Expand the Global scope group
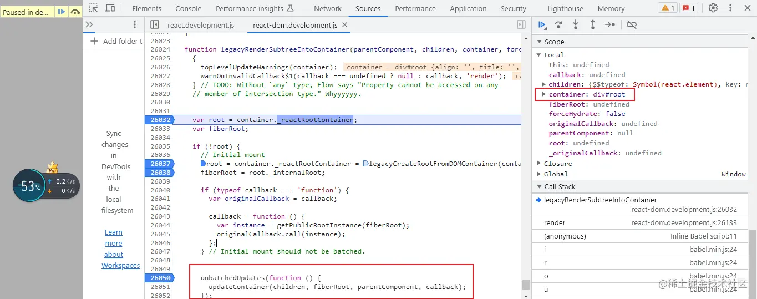 539,174
